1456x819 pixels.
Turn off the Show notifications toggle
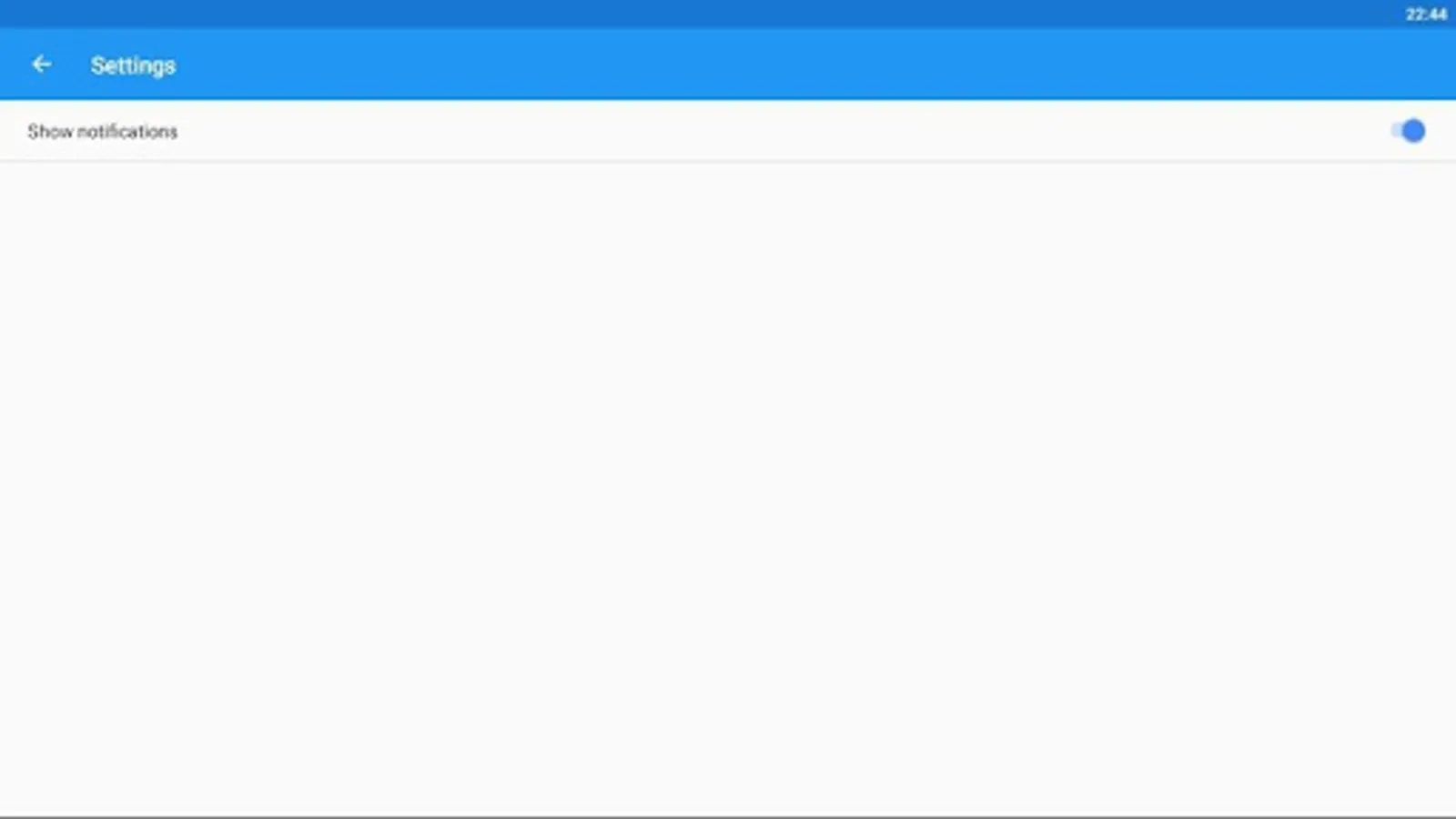point(1408,131)
